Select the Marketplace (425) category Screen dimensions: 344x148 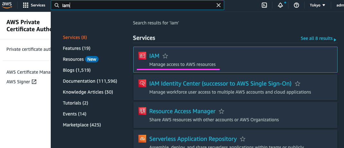pos(82,125)
